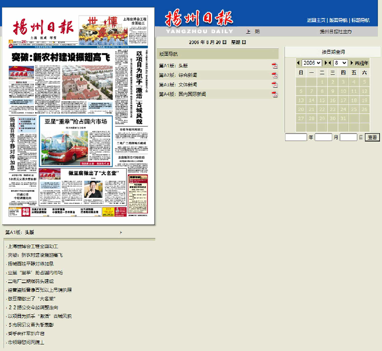
Task: Open PDF icon for 第A4版 国内国际新闻
Action: click(x=274, y=94)
